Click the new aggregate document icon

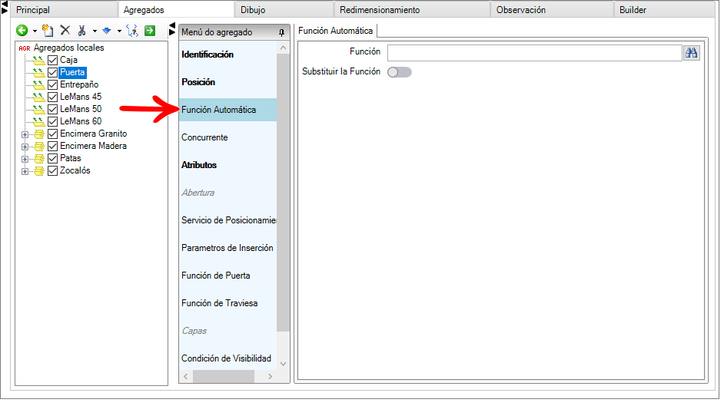click(x=48, y=31)
